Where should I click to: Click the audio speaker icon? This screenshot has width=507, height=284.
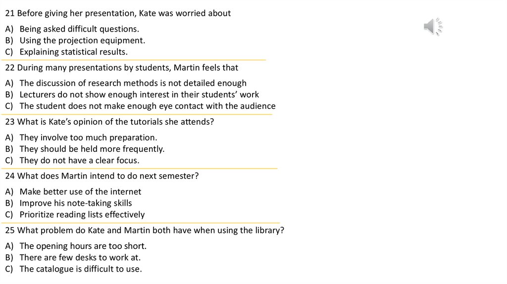click(x=433, y=26)
